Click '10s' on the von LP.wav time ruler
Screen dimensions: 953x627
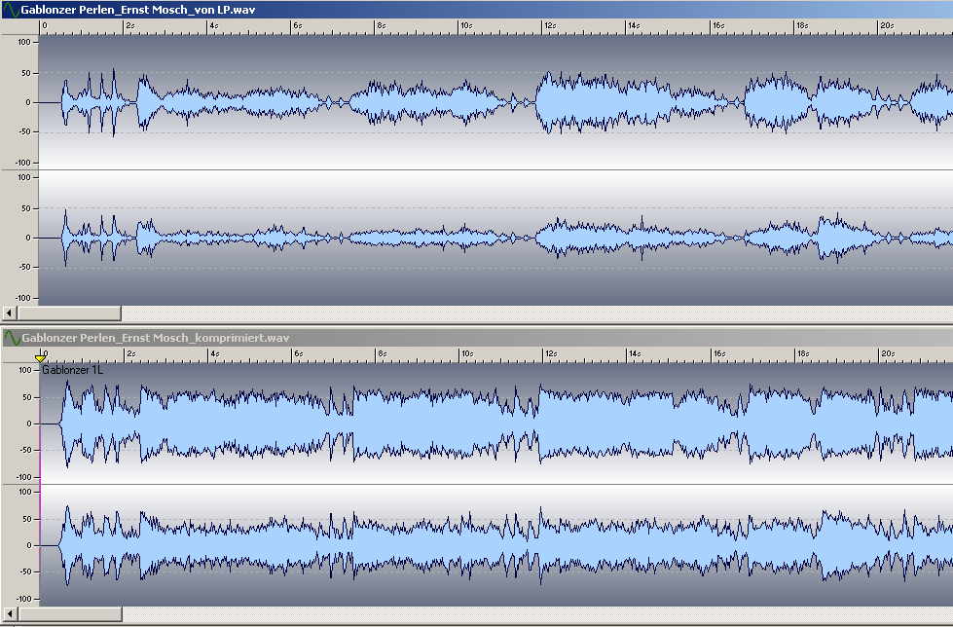click(466, 25)
